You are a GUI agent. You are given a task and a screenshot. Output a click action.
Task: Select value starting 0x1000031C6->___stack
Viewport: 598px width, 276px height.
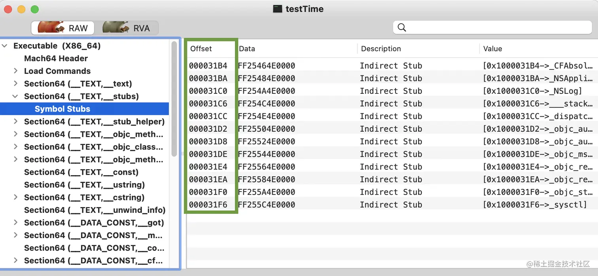537,103
